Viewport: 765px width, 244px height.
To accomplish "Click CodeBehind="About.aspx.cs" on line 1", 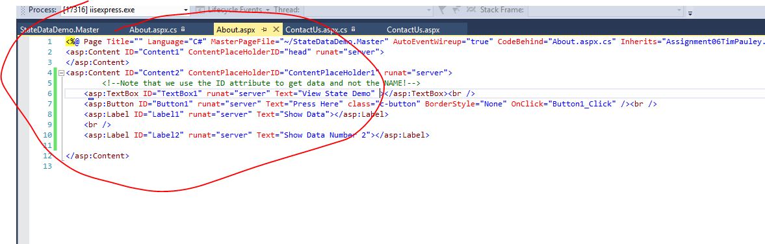I will [x=556, y=42].
